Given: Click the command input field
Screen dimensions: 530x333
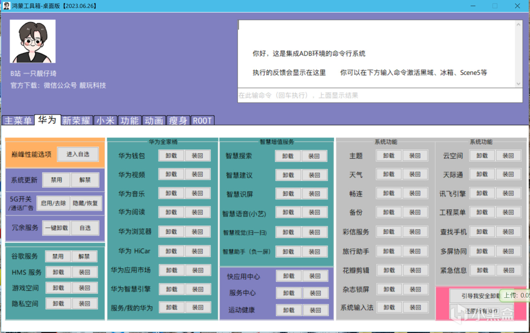Looking at the screenshot, I should tap(380, 95).
